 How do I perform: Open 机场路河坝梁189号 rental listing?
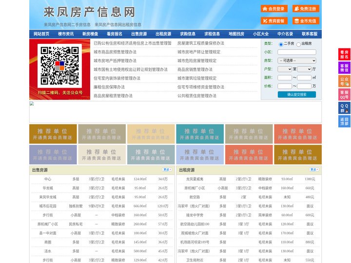pyautogui.click(x=195, y=242)
